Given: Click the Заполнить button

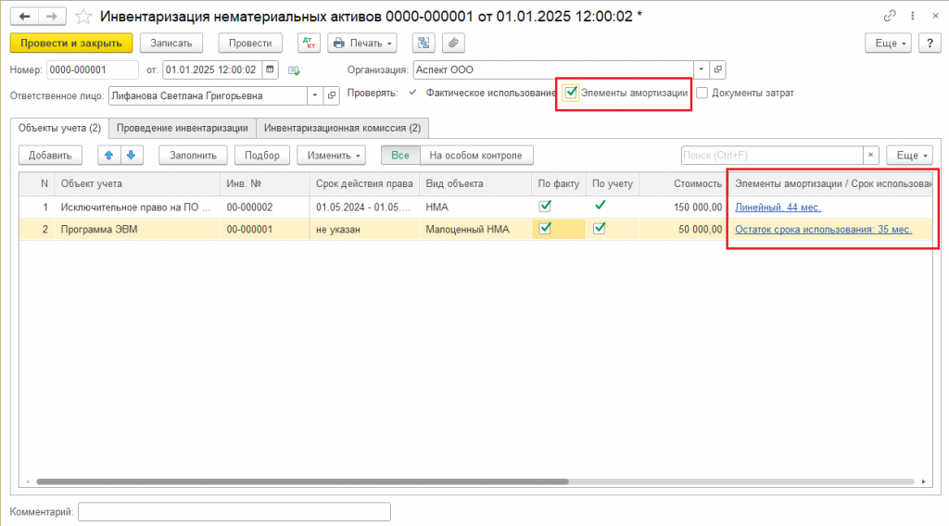Looking at the screenshot, I should pyautogui.click(x=193, y=156).
